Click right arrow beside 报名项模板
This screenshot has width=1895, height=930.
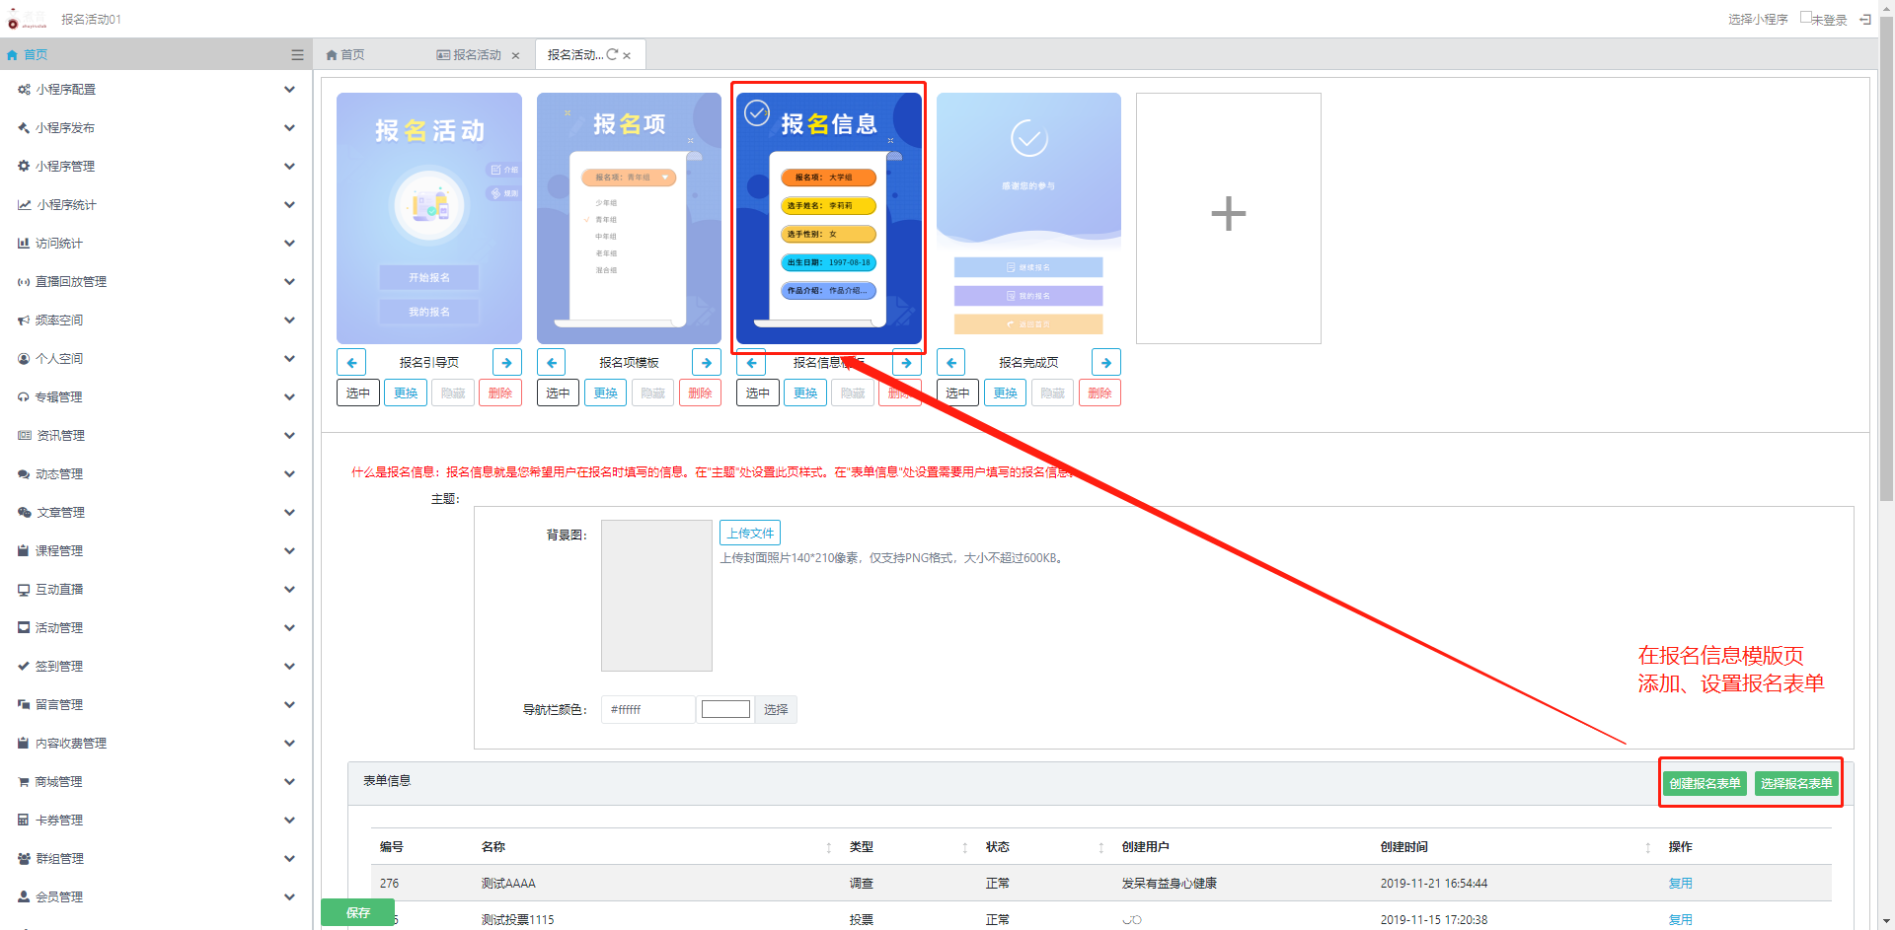[x=707, y=363]
